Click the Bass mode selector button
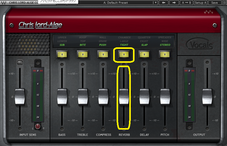 pos(62,54)
